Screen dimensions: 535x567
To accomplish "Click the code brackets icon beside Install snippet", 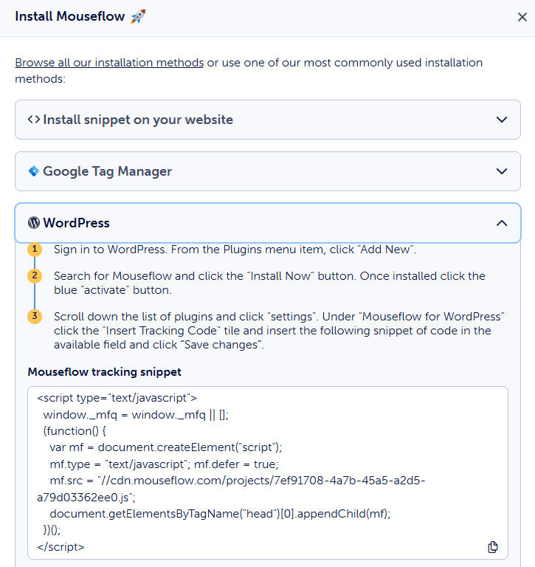I will [x=34, y=120].
